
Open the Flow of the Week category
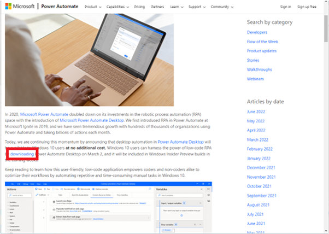262,42
